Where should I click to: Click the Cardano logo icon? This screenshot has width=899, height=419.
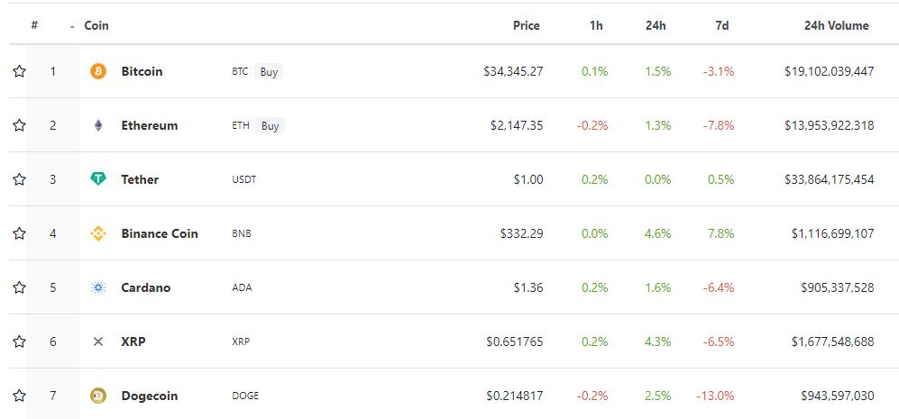(x=98, y=287)
